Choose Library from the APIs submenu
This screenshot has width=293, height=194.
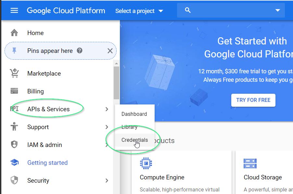(134, 127)
